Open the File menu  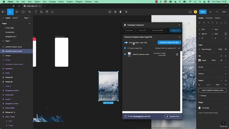click(18, 1)
